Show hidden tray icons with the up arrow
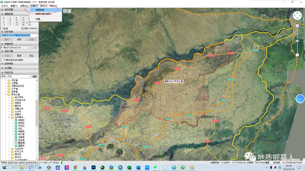305x171 pixels. click(x=267, y=168)
